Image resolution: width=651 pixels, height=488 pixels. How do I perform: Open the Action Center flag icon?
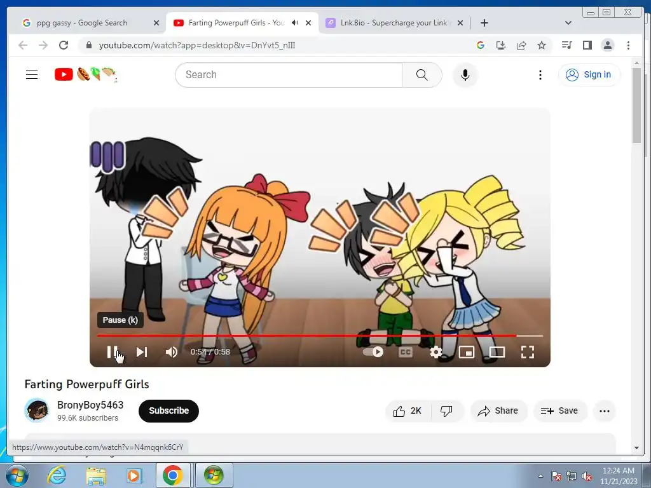point(556,476)
